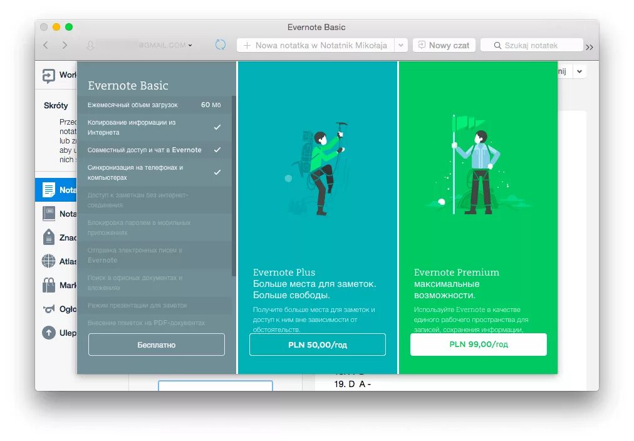Click Nowa notatka w Notatnik Mikołaja
Screen dimensions: 634x441
click(x=315, y=45)
